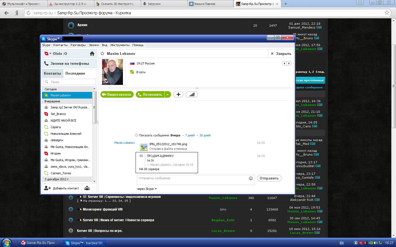Viewport: 396px width, 247px height.
Task: Close the Samp-Rp.Su browser tab
Action: tap(277, 4)
